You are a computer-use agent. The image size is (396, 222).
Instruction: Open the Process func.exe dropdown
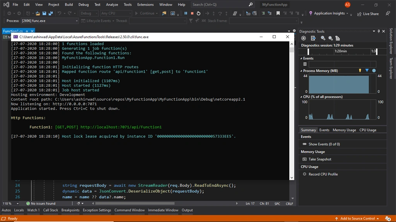(49, 21)
